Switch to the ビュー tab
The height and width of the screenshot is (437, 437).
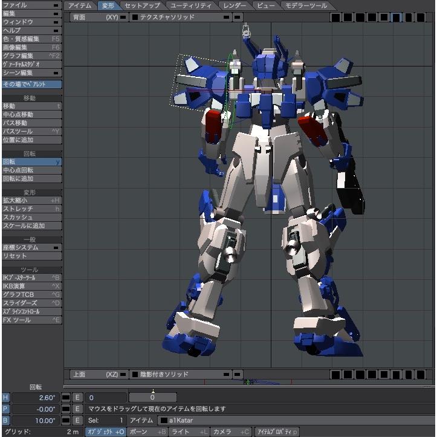(x=266, y=5)
